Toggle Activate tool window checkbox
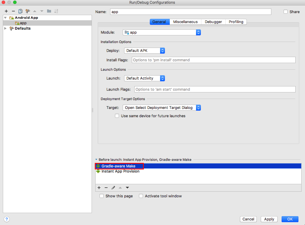The width and height of the screenshot is (305, 225). pos(141,196)
